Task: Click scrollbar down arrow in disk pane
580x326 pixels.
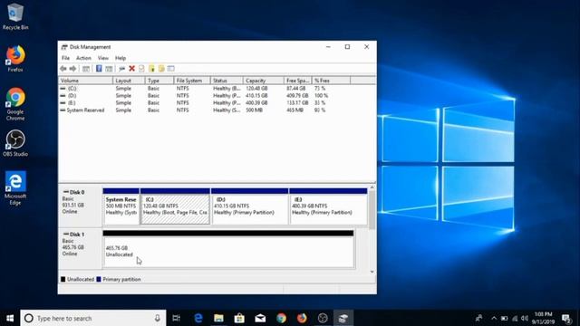Action: click(x=372, y=272)
